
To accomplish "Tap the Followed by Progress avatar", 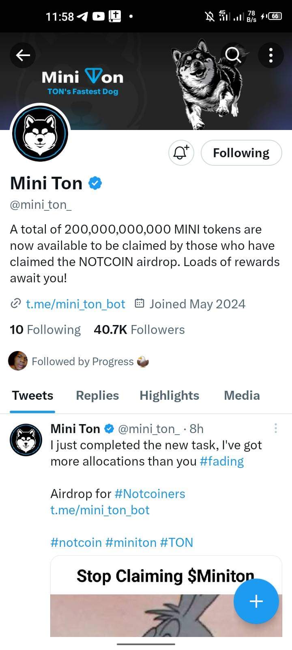I will pyautogui.click(x=18, y=361).
